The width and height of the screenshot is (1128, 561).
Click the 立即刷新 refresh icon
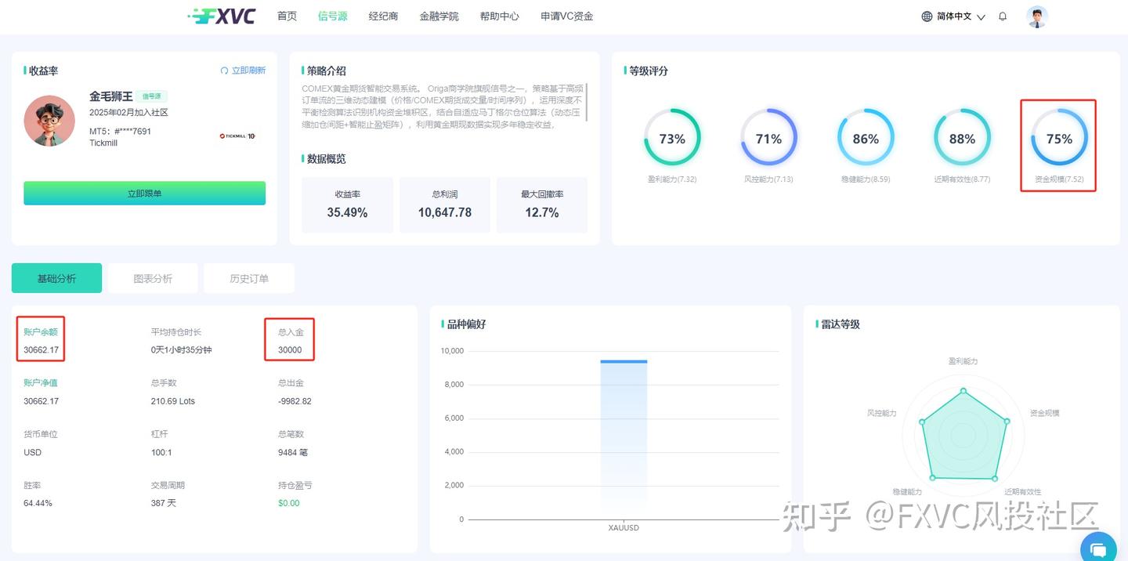(x=225, y=71)
